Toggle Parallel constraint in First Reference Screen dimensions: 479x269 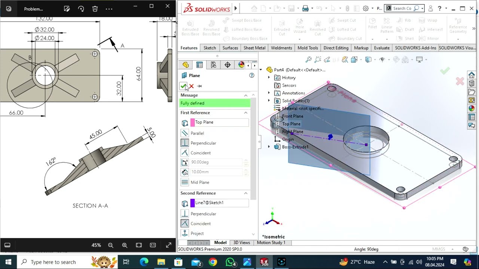click(184, 133)
